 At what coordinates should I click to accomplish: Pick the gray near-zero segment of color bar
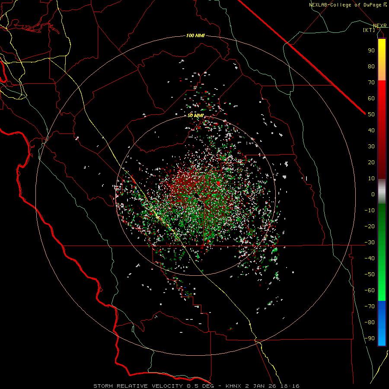pyautogui.click(x=382, y=191)
